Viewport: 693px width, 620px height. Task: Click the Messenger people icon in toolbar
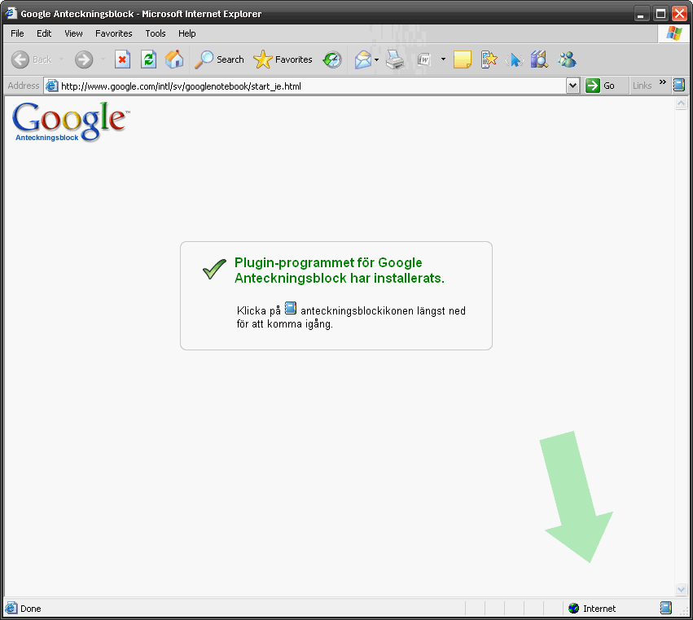[x=567, y=59]
